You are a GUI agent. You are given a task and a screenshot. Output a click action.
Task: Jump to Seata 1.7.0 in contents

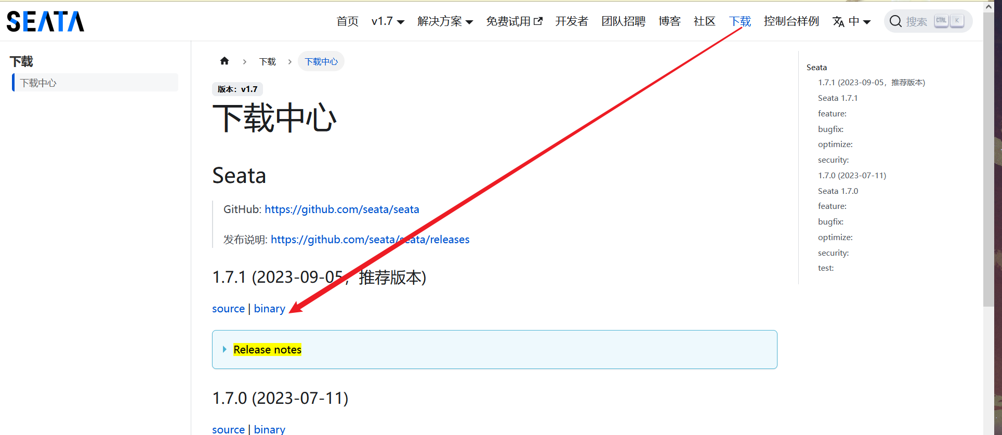[x=838, y=191]
